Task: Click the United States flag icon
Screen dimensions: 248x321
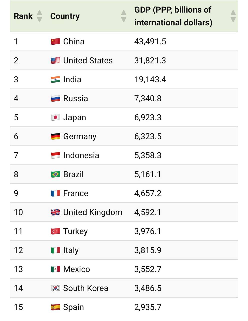Action: [x=56, y=60]
